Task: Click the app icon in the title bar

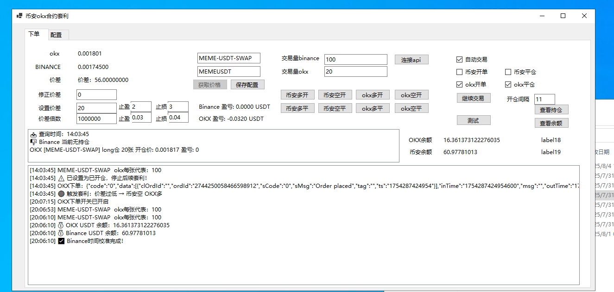Action: coord(19,16)
